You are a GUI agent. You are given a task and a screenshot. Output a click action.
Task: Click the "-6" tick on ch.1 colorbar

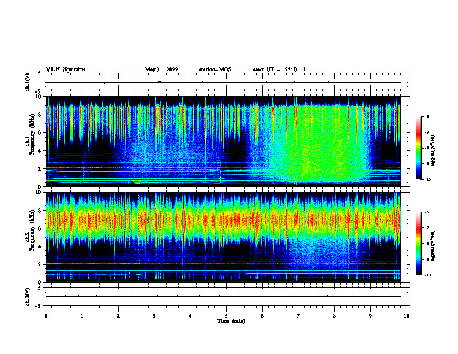click(427, 116)
